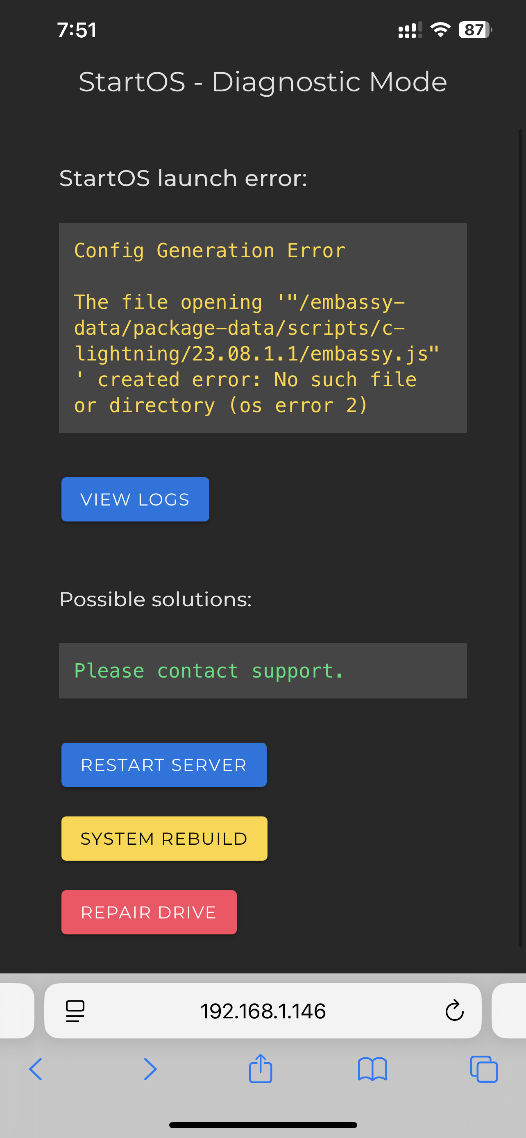Open the page settings icon in address bar
Image resolution: width=526 pixels, height=1138 pixels.
click(x=75, y=1011)
